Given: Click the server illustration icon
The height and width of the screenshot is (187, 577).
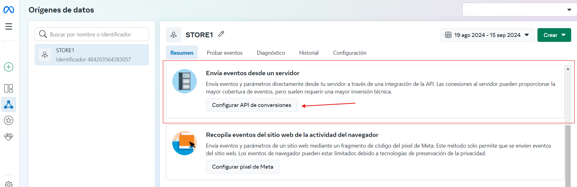Looking at the screenshot, I should [x=185, y=81].
